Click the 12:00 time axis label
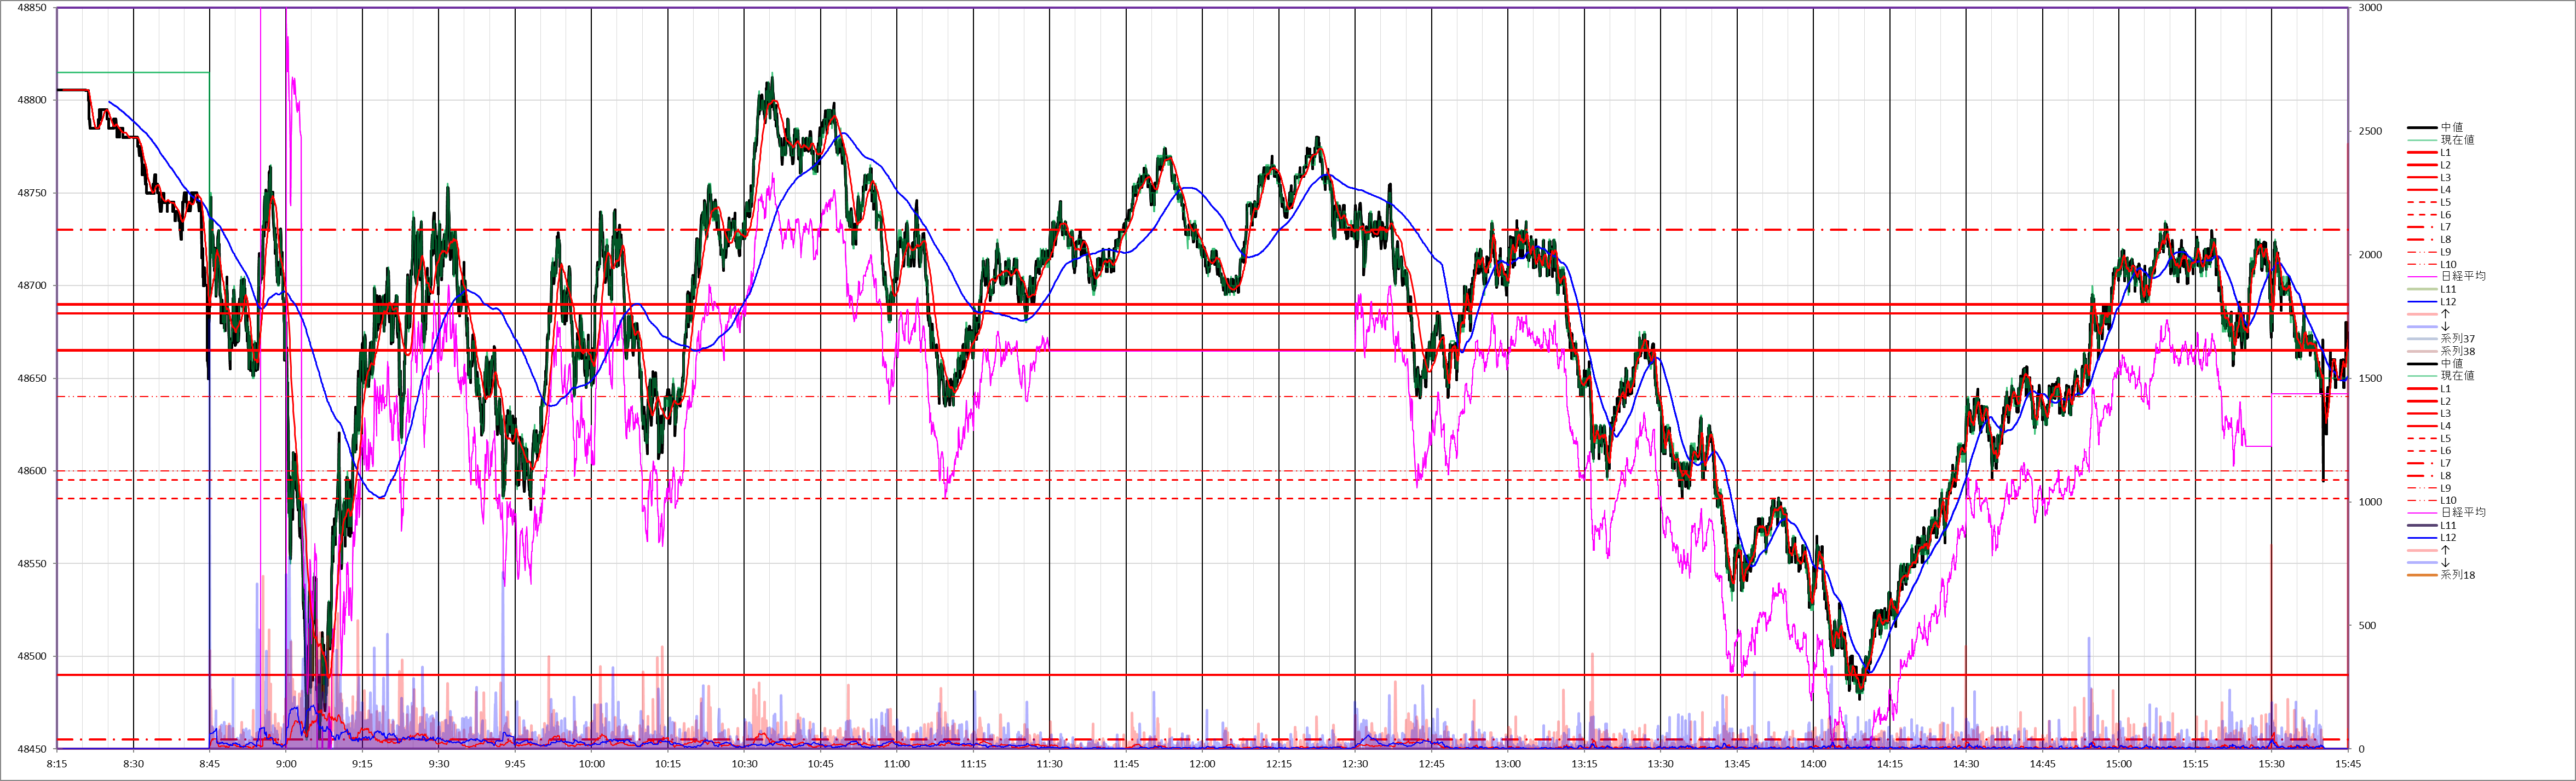The height and width of the screenshot is (781, 2576). 1202,764
